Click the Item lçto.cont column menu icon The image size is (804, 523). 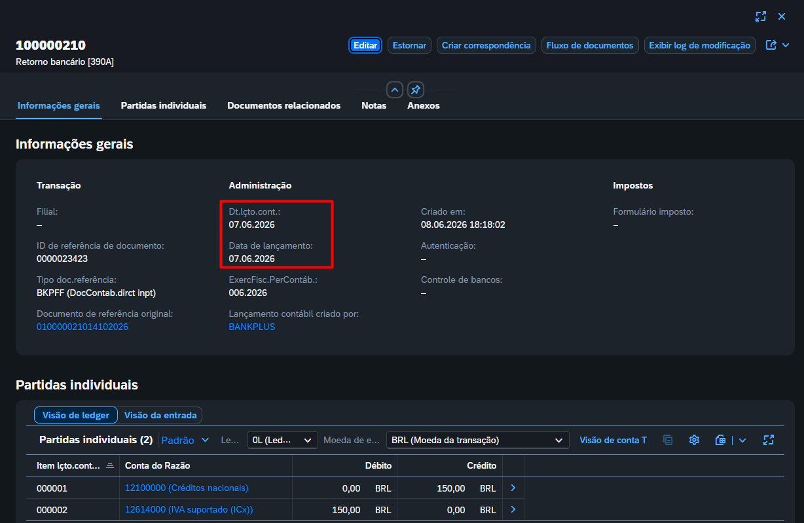click(x=109, y=465)
